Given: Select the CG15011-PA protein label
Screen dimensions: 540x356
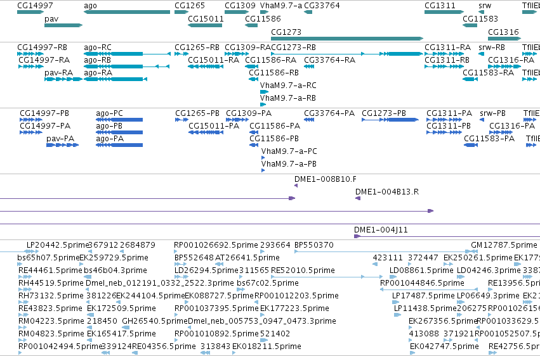Looking at the screenshot, I should (x=214, y=126).
